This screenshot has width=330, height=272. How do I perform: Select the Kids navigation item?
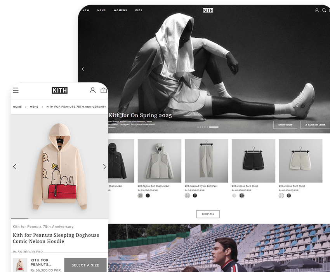tap(139, 10)
